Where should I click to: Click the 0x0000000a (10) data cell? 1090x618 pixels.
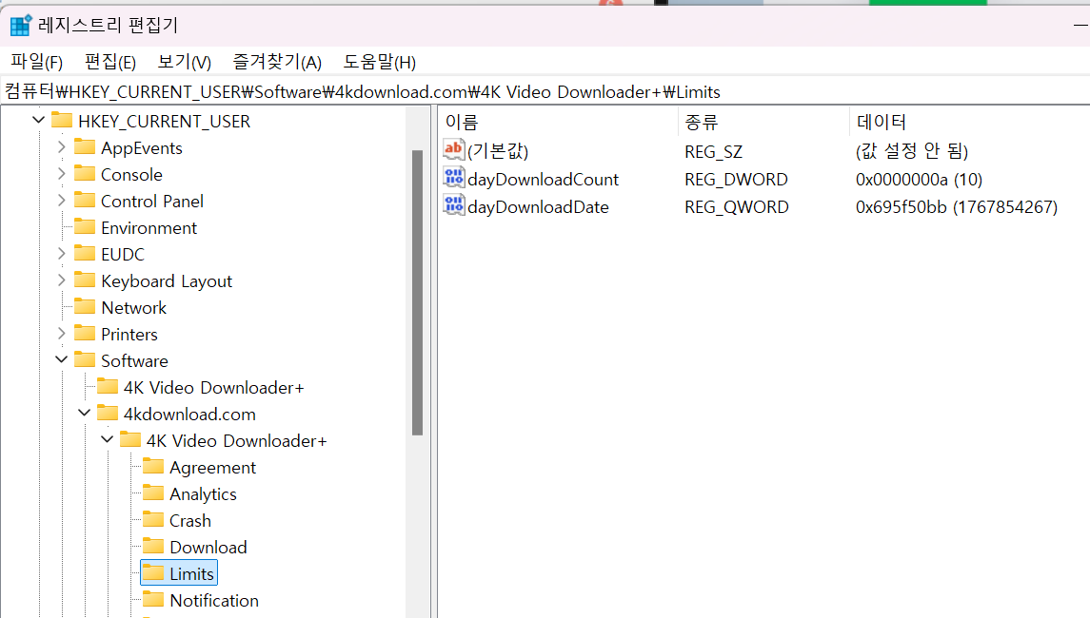[919, 179]
